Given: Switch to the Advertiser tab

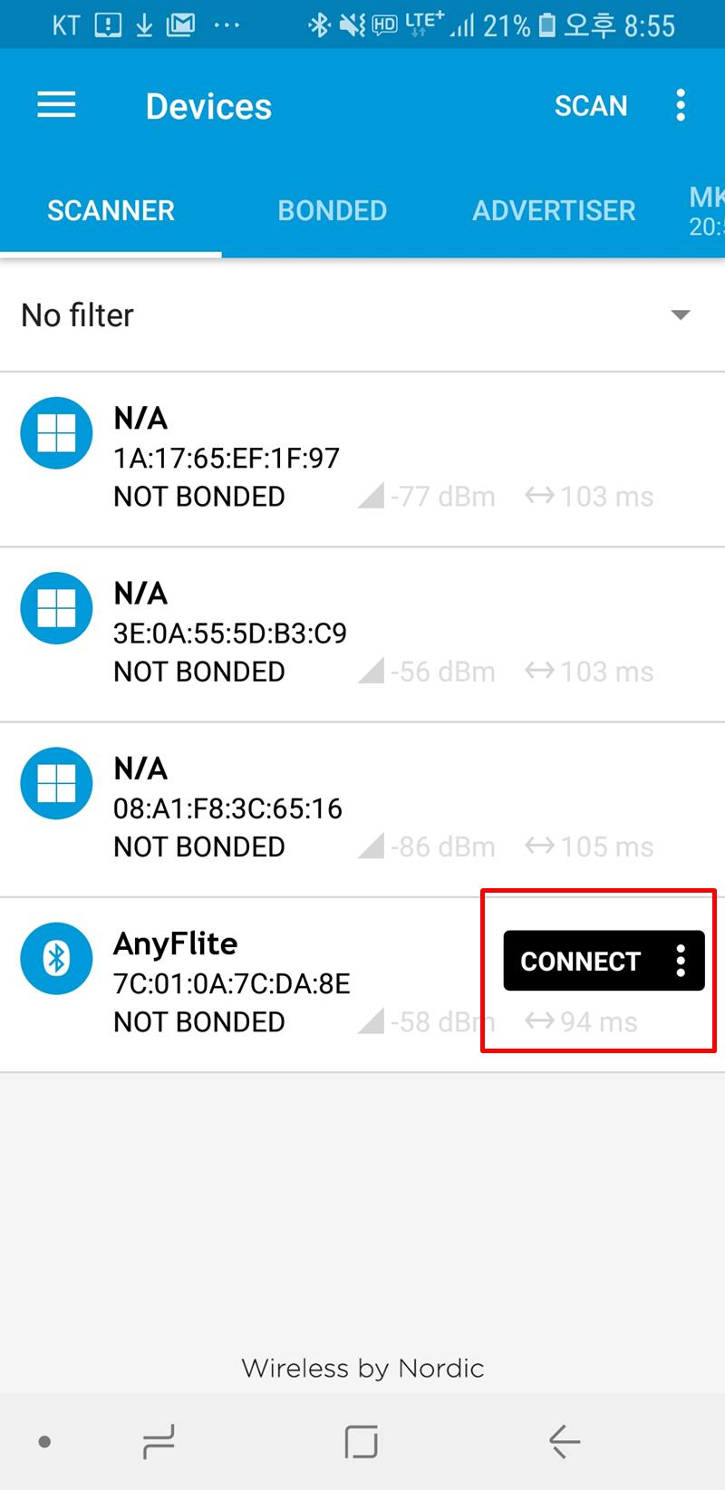Looking at the screenshot, I should (x=554, y=210).
